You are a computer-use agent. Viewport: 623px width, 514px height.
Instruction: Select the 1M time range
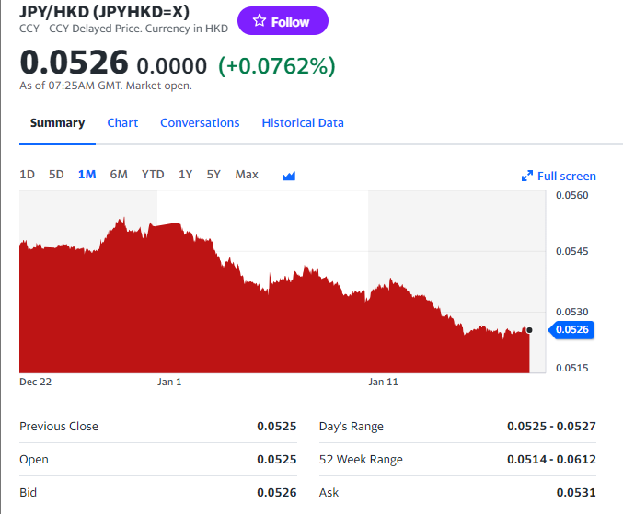[x=87, y=175]
